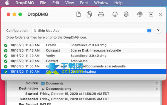Click the round question mark help button

(x=158, y=31)
